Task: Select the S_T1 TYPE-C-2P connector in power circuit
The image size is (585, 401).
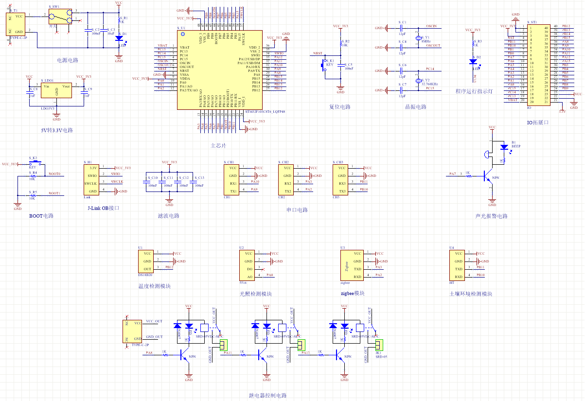Action: (x=16, y=24)
